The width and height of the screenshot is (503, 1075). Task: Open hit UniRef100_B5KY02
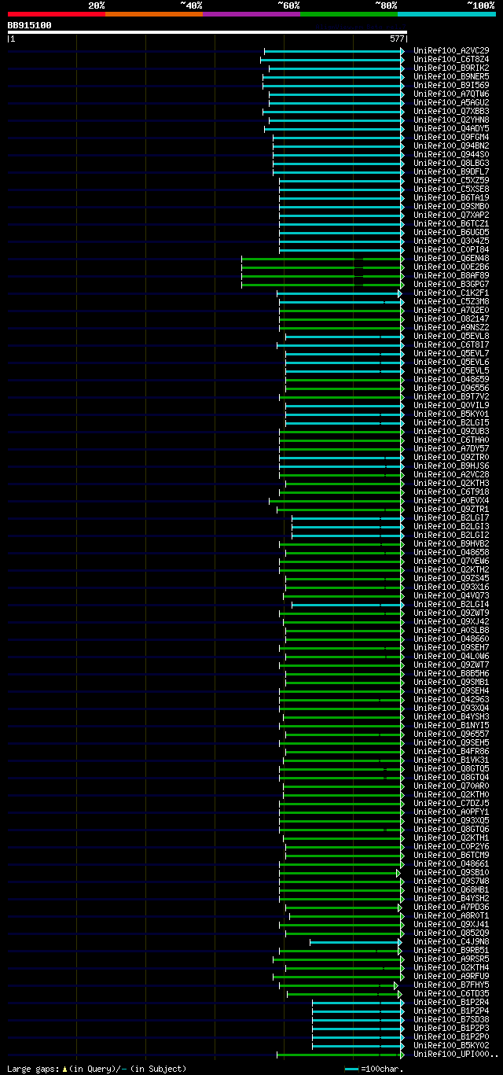[451, 1045]
